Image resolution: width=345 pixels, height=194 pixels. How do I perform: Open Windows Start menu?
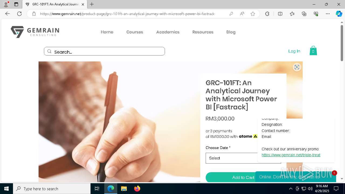click(6, 189)
